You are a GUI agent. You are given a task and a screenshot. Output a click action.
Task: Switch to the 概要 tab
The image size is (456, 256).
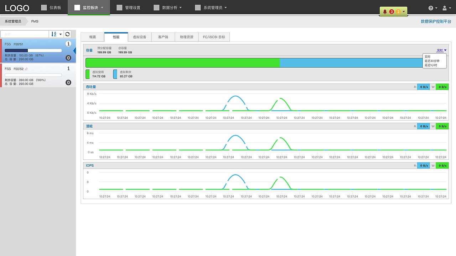(x=93, y=37)
